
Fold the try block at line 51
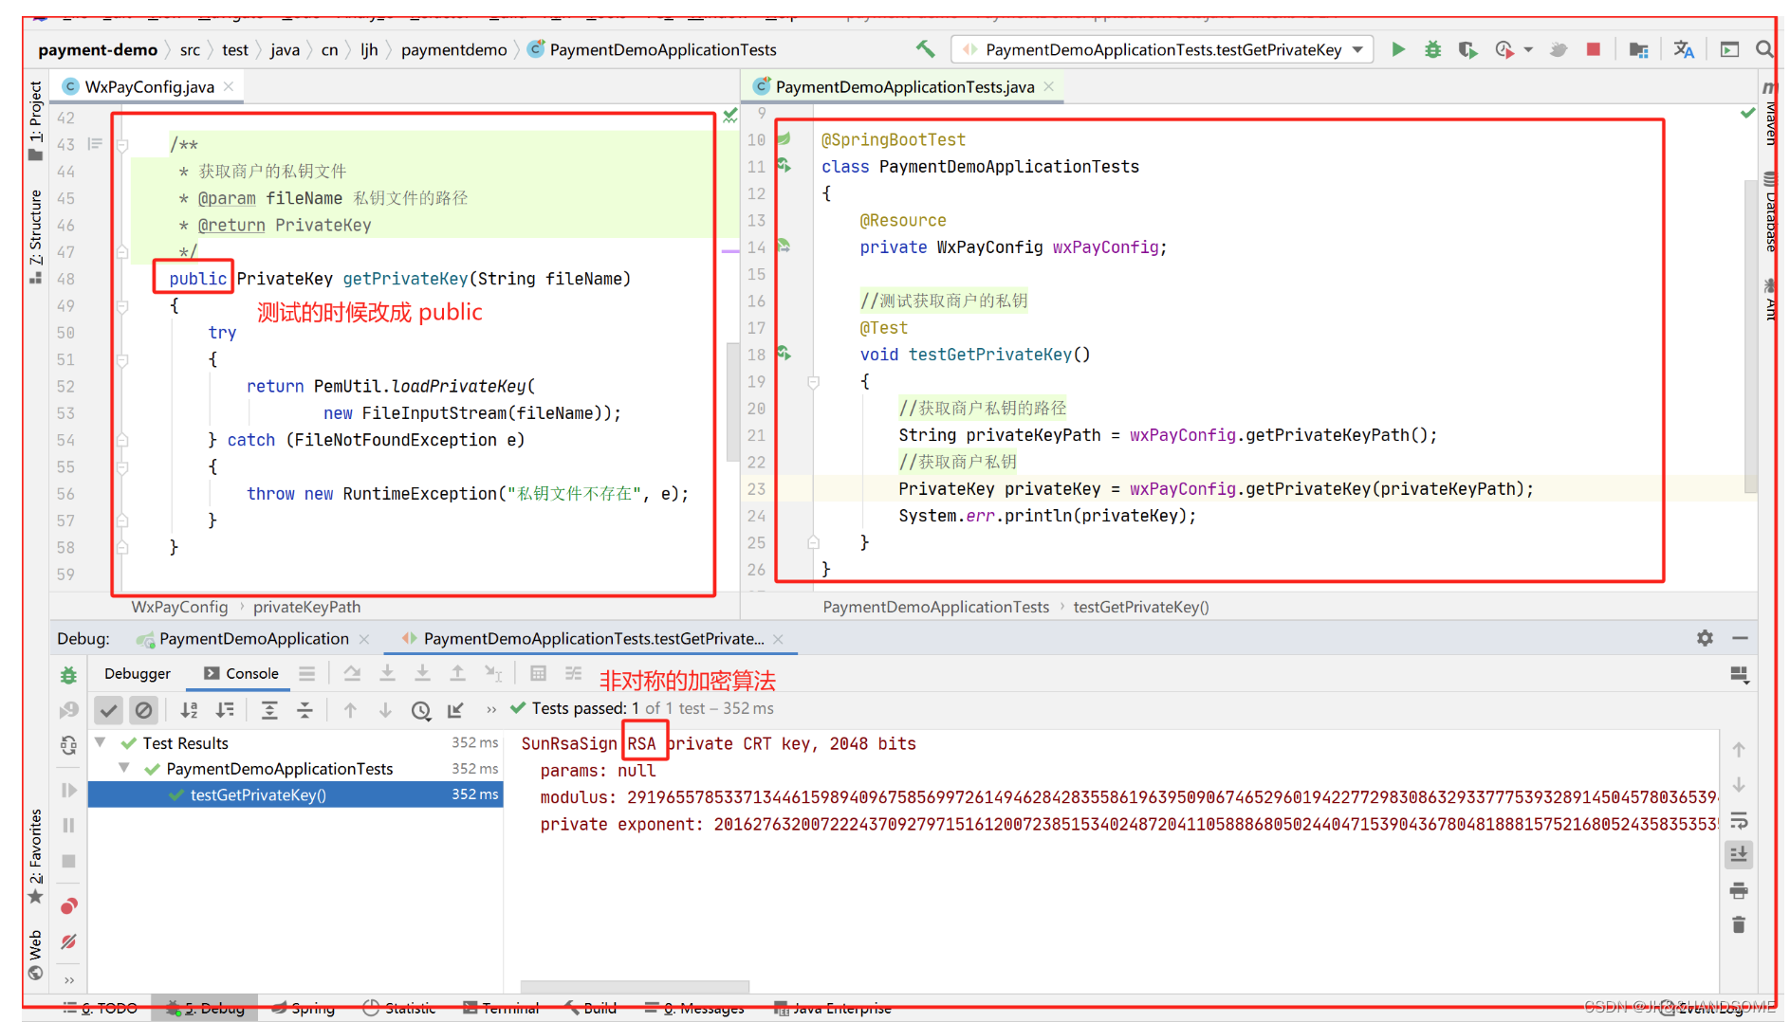click(x=122, y=360)
